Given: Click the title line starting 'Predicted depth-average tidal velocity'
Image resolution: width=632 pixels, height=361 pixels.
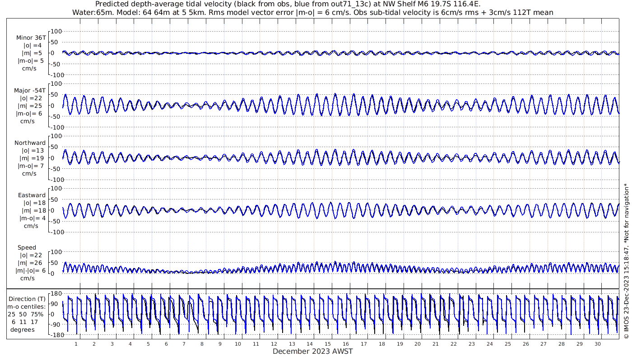Looking at the screenshot, I should point(288,4).
